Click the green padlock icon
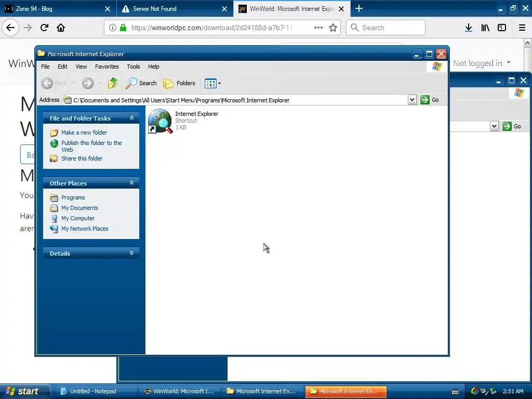532x399 pixels. tap(123, 28)
